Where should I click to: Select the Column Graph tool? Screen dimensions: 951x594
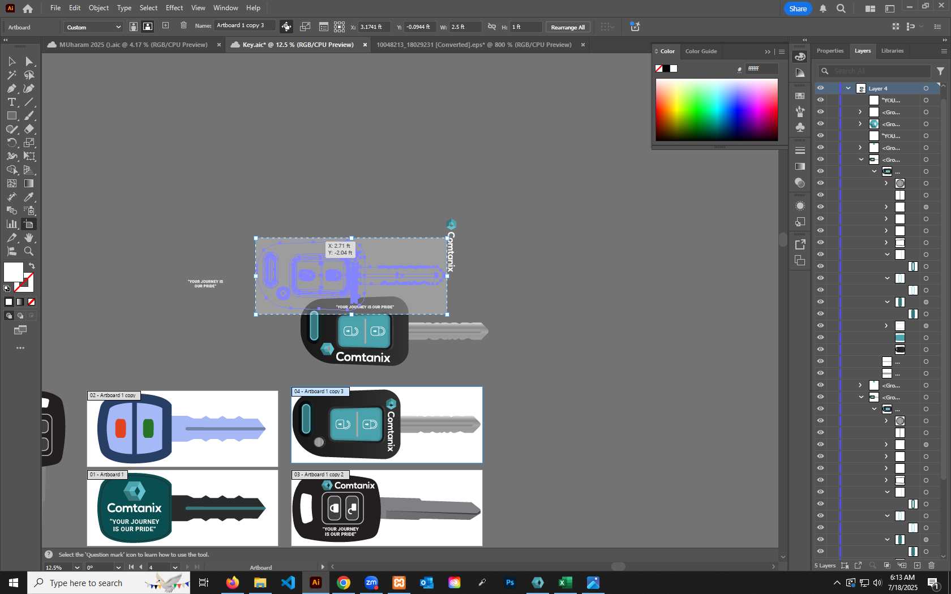[x=11, y=224]
